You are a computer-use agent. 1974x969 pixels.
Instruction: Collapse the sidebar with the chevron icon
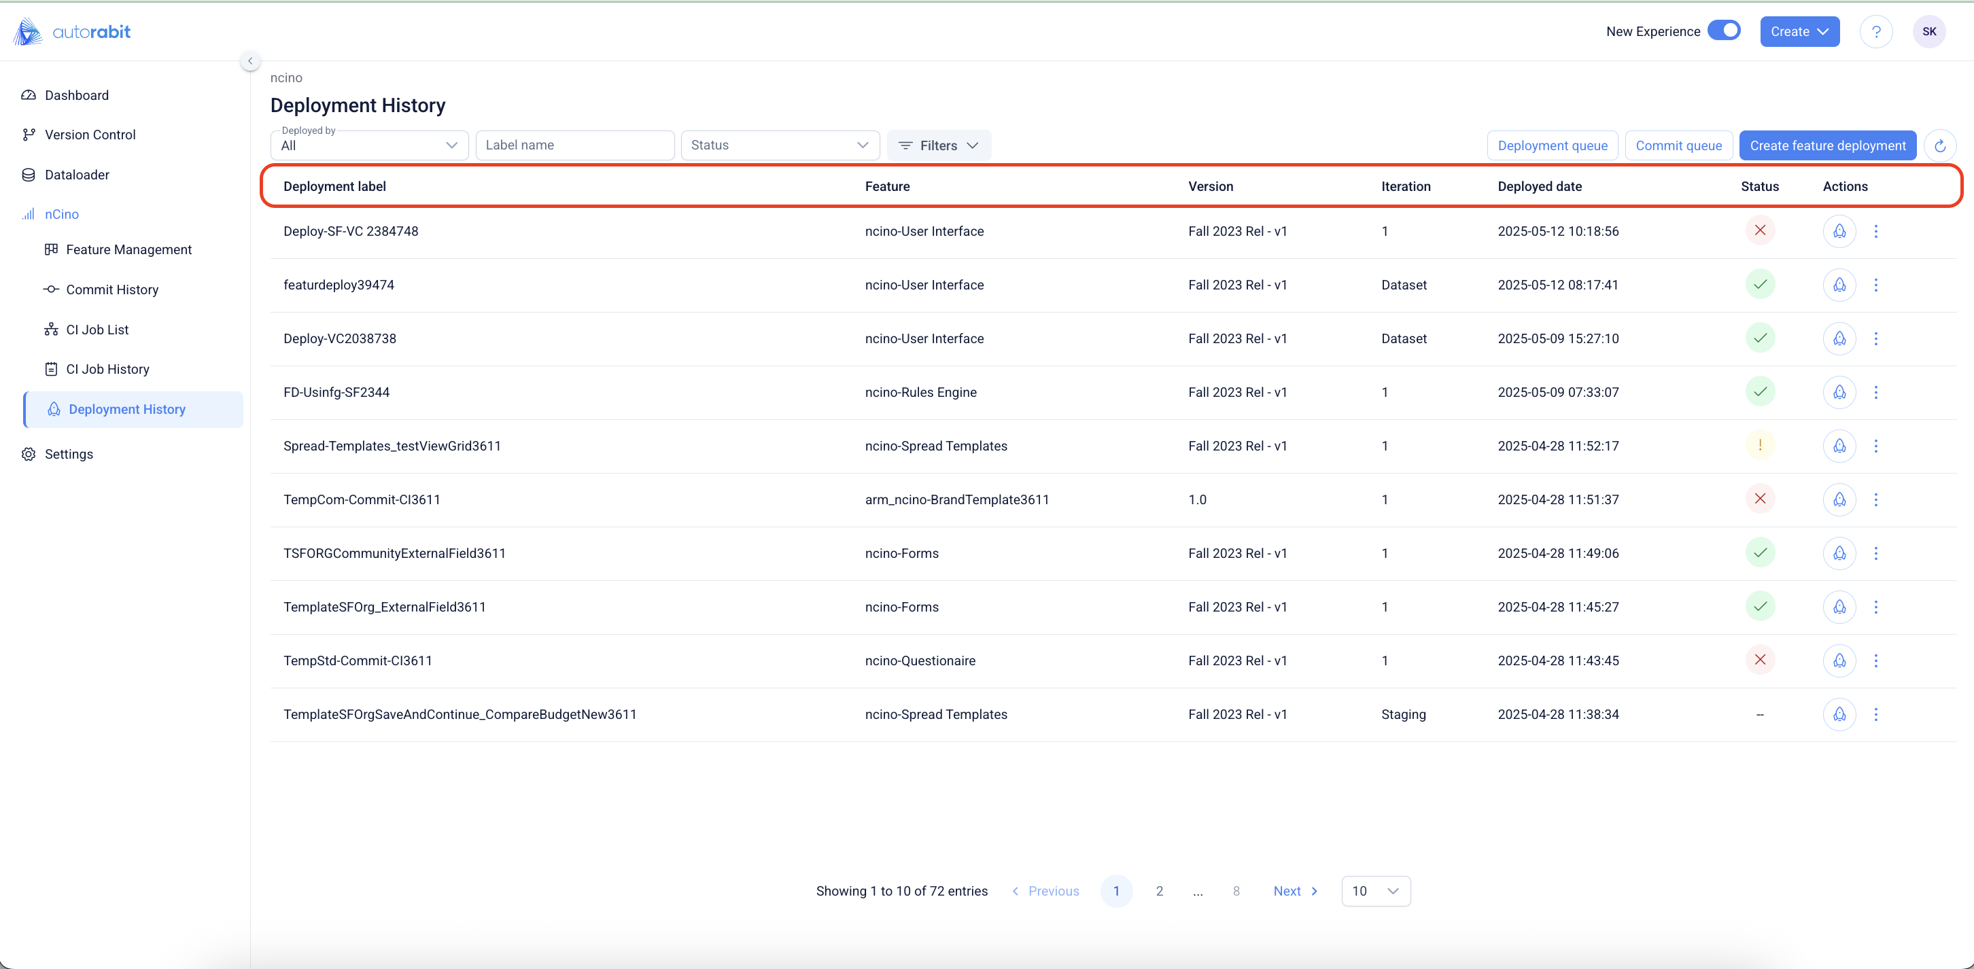(x=250, y=60)
